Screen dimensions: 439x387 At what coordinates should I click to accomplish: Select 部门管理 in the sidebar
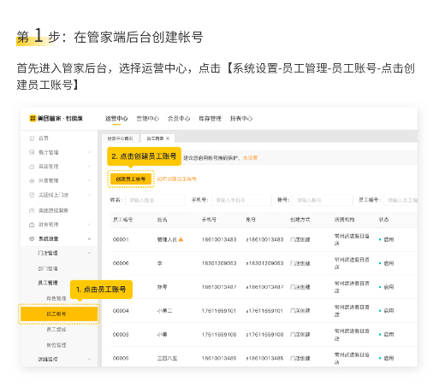[x=48, y=268]
